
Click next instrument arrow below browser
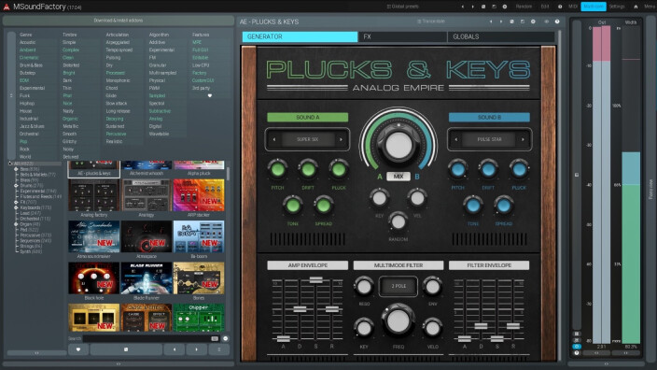coord(197,349)
